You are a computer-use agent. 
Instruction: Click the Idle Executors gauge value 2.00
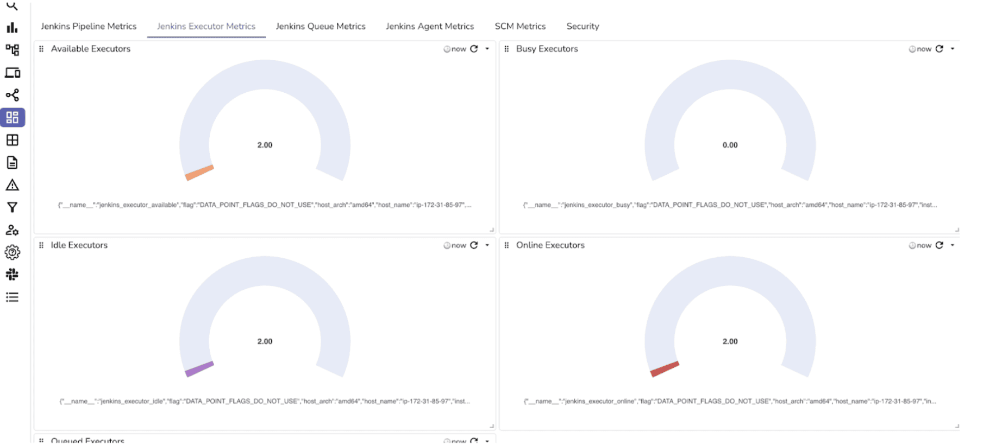click(265, 341)
